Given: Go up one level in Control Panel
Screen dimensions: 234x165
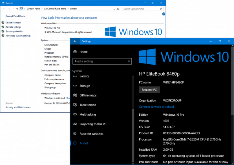Looking at the screenshot, I should pos(17,9).
